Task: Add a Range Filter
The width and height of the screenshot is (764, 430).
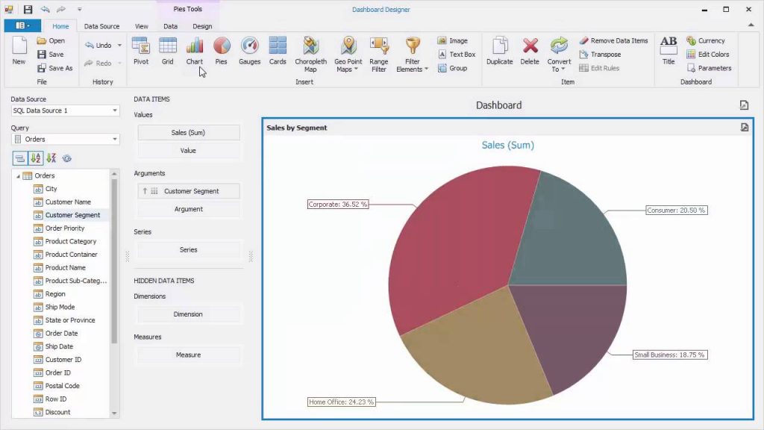Action: (378, 52)
